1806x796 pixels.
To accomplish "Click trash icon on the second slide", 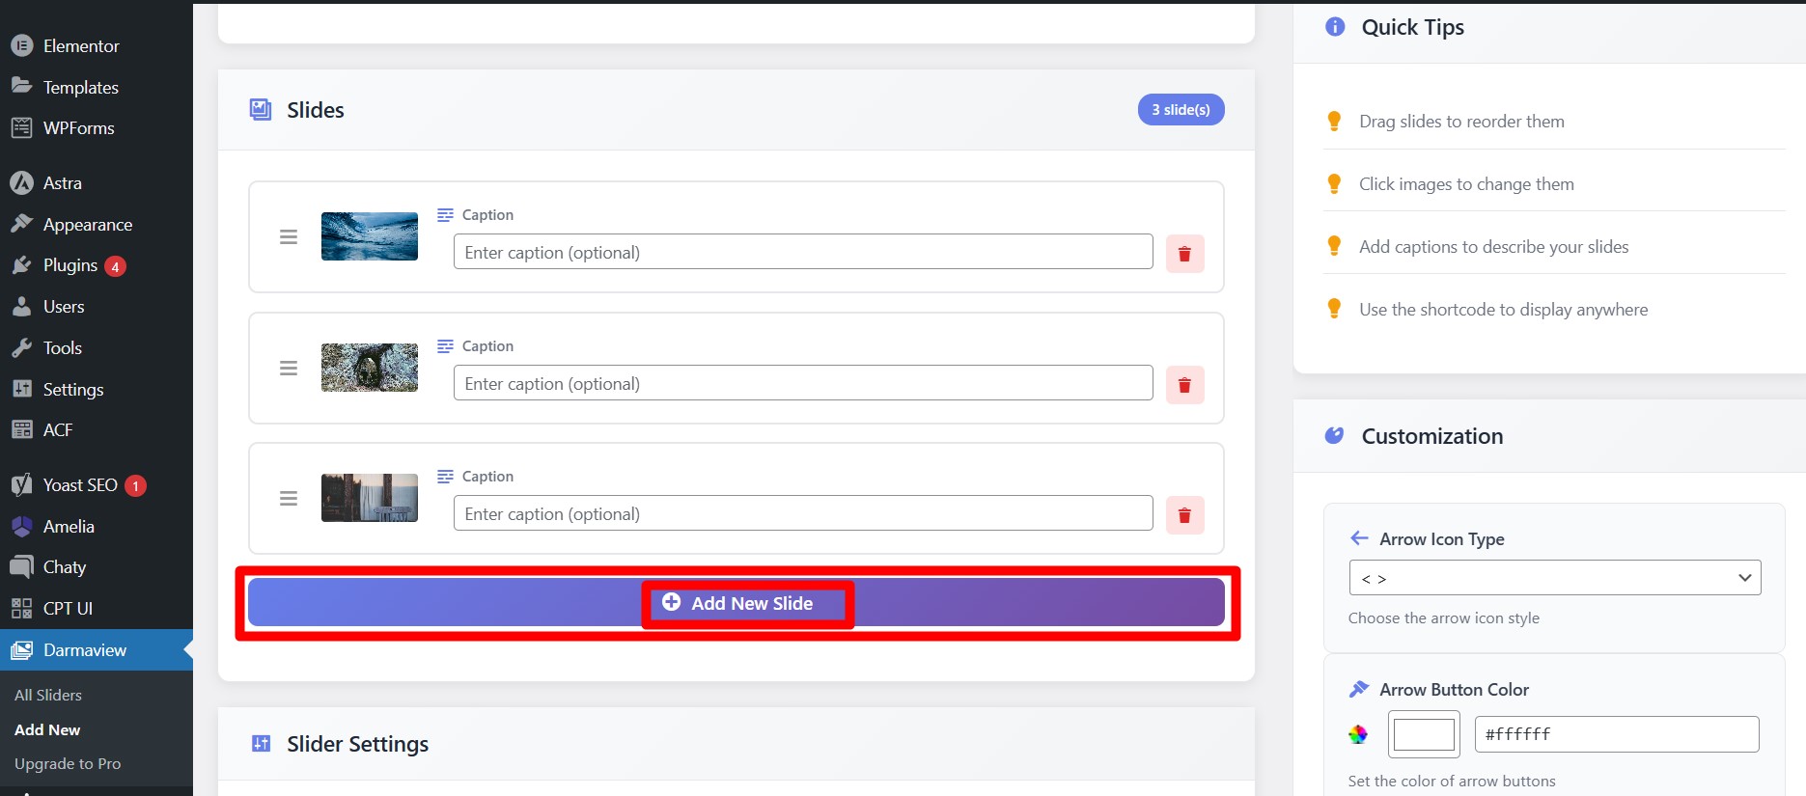I will pyautogui.click(x=1184, y=385).
